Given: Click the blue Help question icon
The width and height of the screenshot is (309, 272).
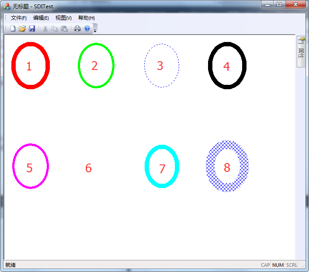Looking at the screenshot, I should pyautogui.click(x=87, y=28).
